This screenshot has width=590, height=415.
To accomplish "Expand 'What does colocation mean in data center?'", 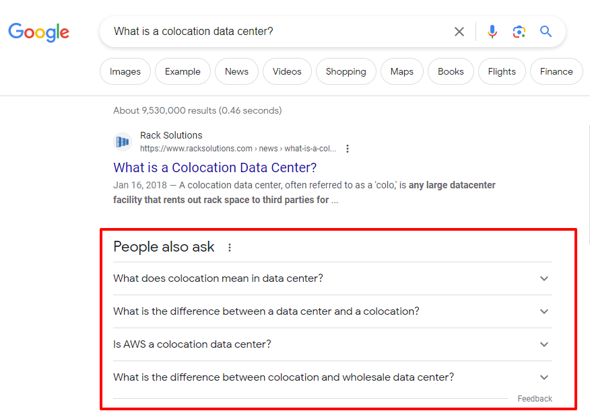I will pos(333,278).
